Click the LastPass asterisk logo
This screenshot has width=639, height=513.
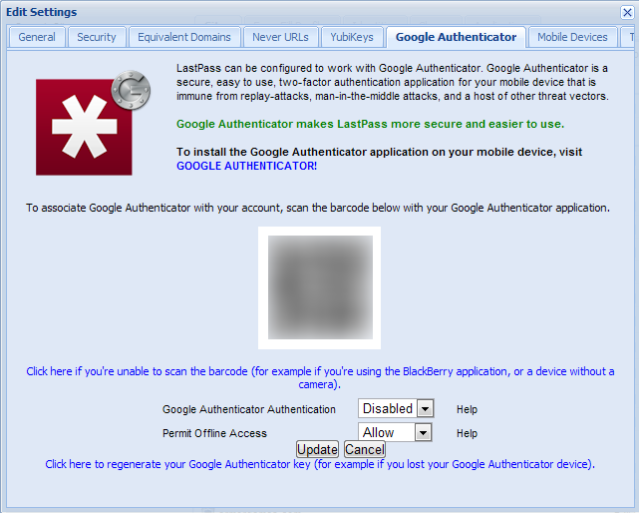click(x=84, y=127)
